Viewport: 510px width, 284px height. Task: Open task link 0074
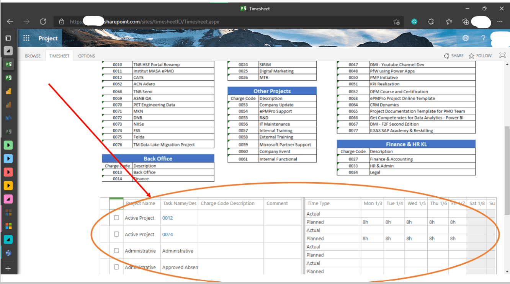click(x=167, y=234)
